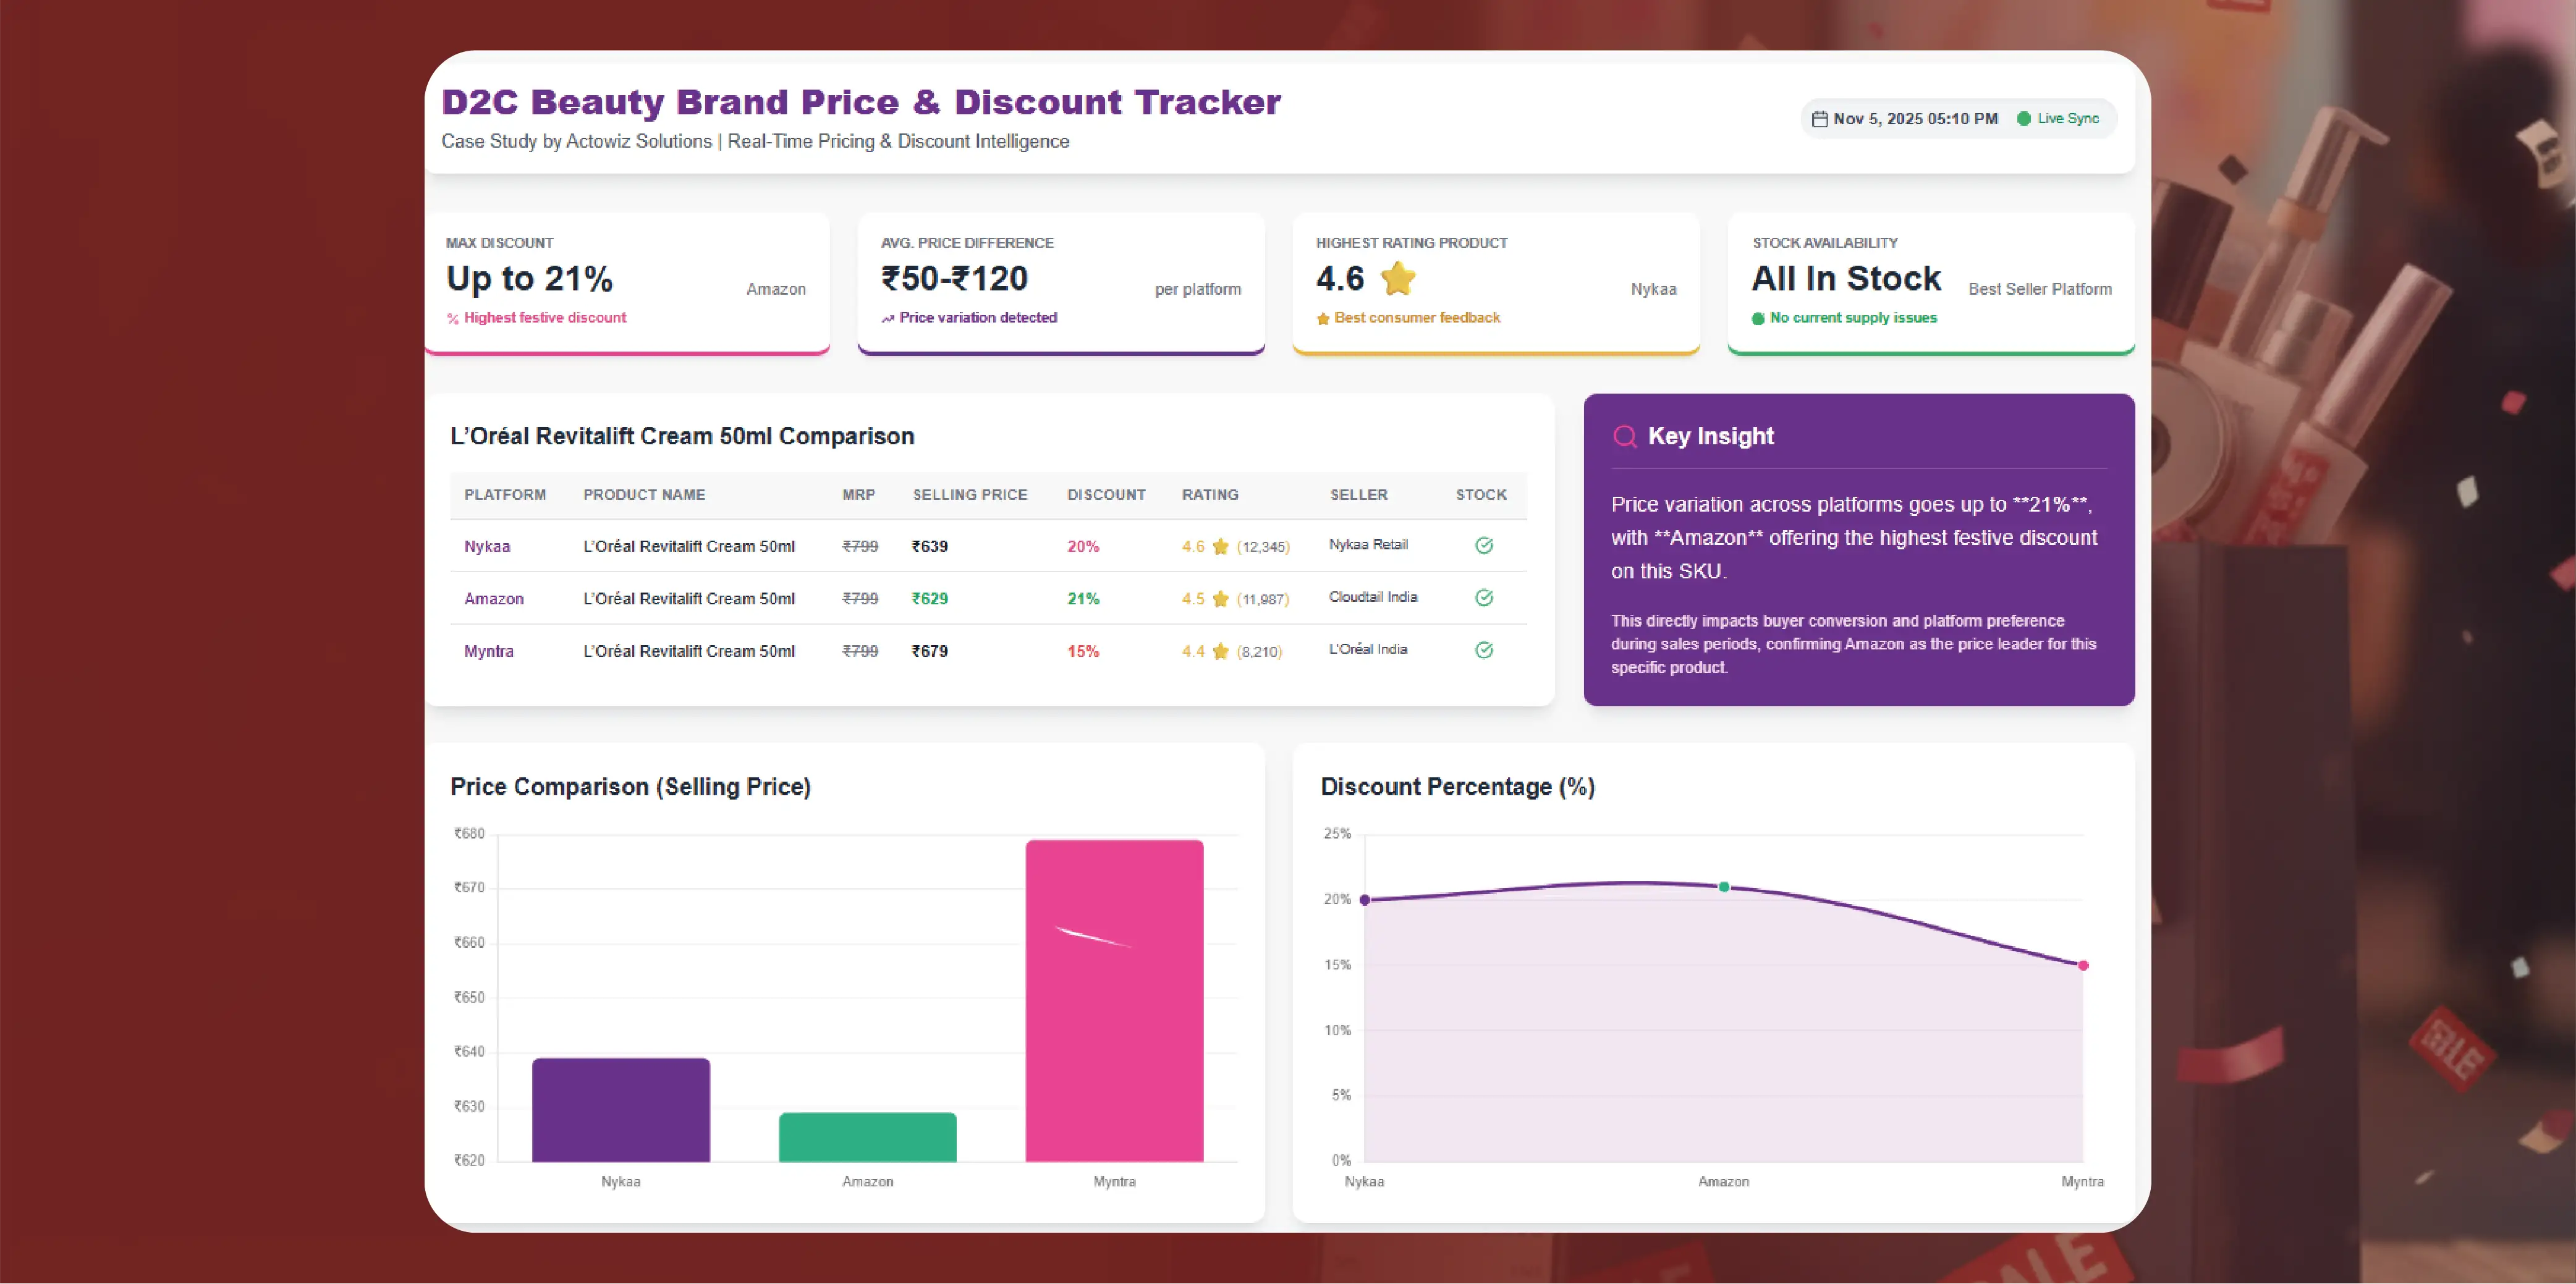Click the magnifier icon in the Key Insight panel
This screenshot has width=2576, height=1284.
1624,436
